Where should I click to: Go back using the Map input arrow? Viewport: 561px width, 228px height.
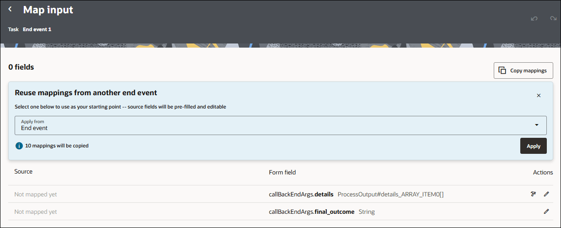coord(10,9)
